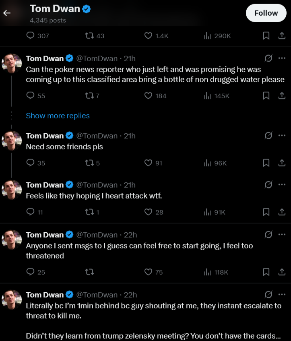View analytics for the 145K views tweet

[208, 96]
